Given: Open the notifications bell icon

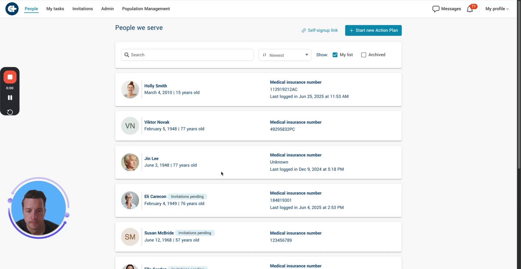Looking at the screenshot, I should 470,9.
